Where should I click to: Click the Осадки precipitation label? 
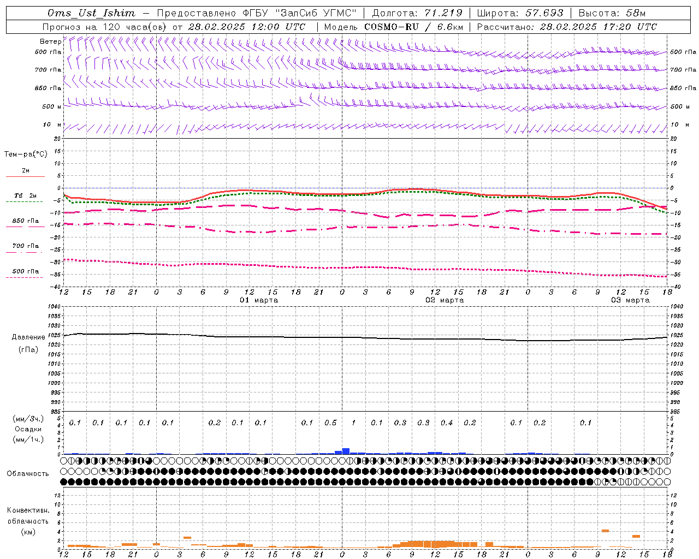(28, 429)
